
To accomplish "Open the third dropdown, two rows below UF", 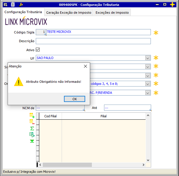I will [148, 75].
